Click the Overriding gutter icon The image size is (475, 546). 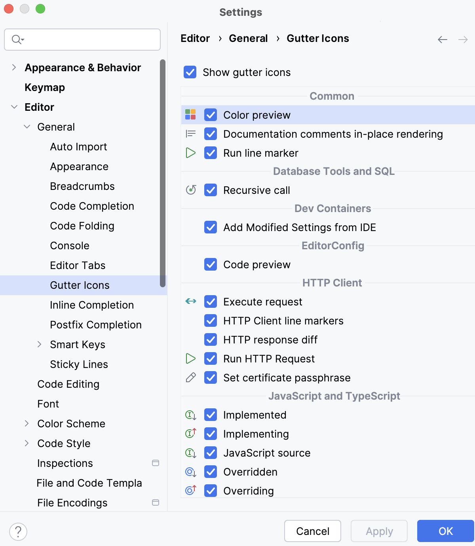point(190,491)
